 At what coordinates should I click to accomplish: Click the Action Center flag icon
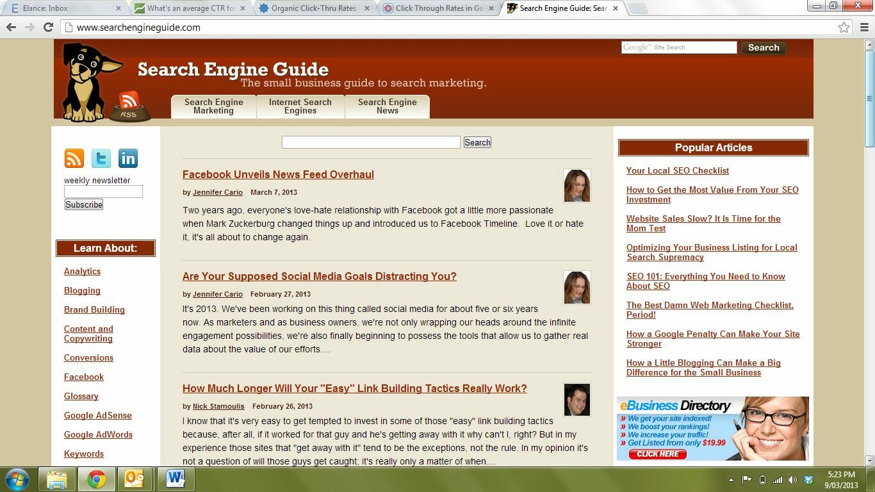[x=746, y=480]
